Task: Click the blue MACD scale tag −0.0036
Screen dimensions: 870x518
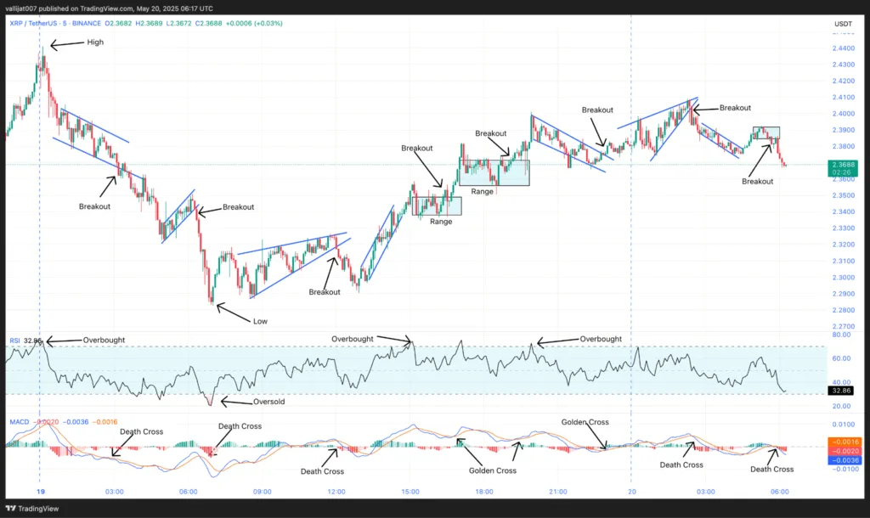Action: click(x=844, y=460)
